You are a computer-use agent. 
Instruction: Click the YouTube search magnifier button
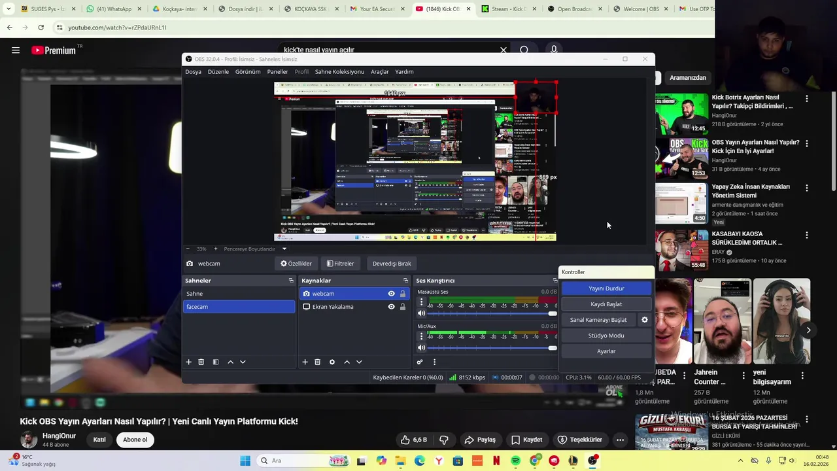[524, 50]
